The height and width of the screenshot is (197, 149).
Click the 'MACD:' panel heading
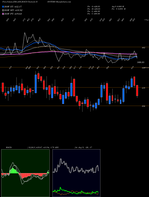pyautogui.click(x=9, y=147)
